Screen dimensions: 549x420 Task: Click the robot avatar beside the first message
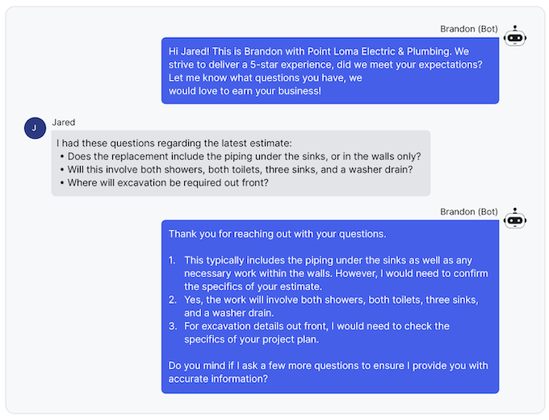(514, 36)
